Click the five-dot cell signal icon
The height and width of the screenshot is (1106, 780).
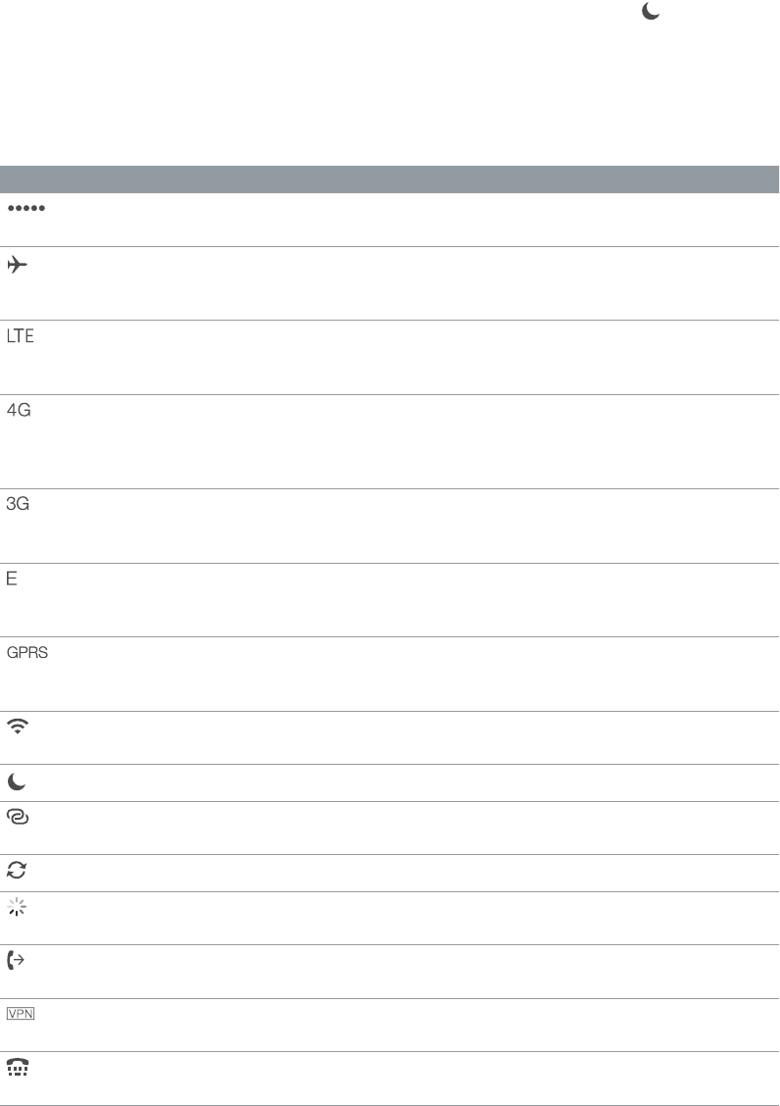tap(27, 208)
